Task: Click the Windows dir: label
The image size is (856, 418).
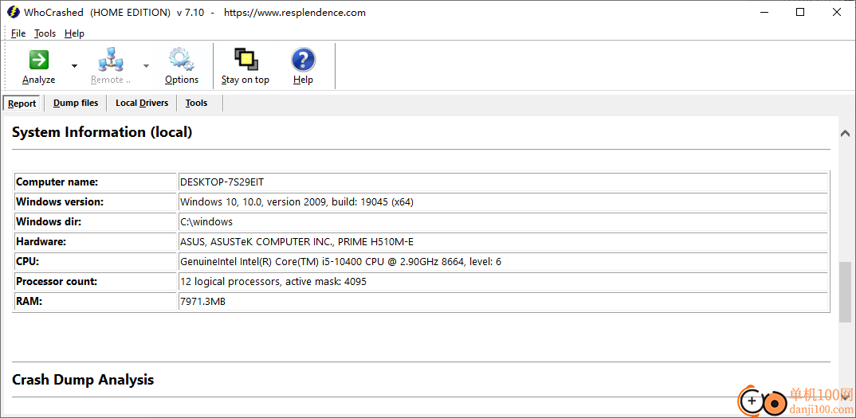Action: click(x=49, y=221)
